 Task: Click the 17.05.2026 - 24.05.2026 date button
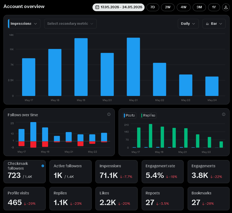click(x=119, y=7)
